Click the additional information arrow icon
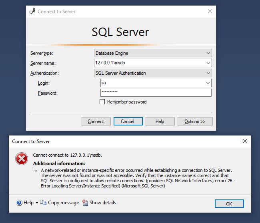This screenshot has width=260, height=223. pyautogui.click(x=35, y=170)
